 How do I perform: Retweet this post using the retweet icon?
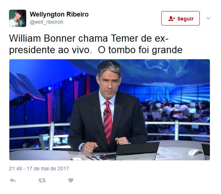(x=42, y=180)
